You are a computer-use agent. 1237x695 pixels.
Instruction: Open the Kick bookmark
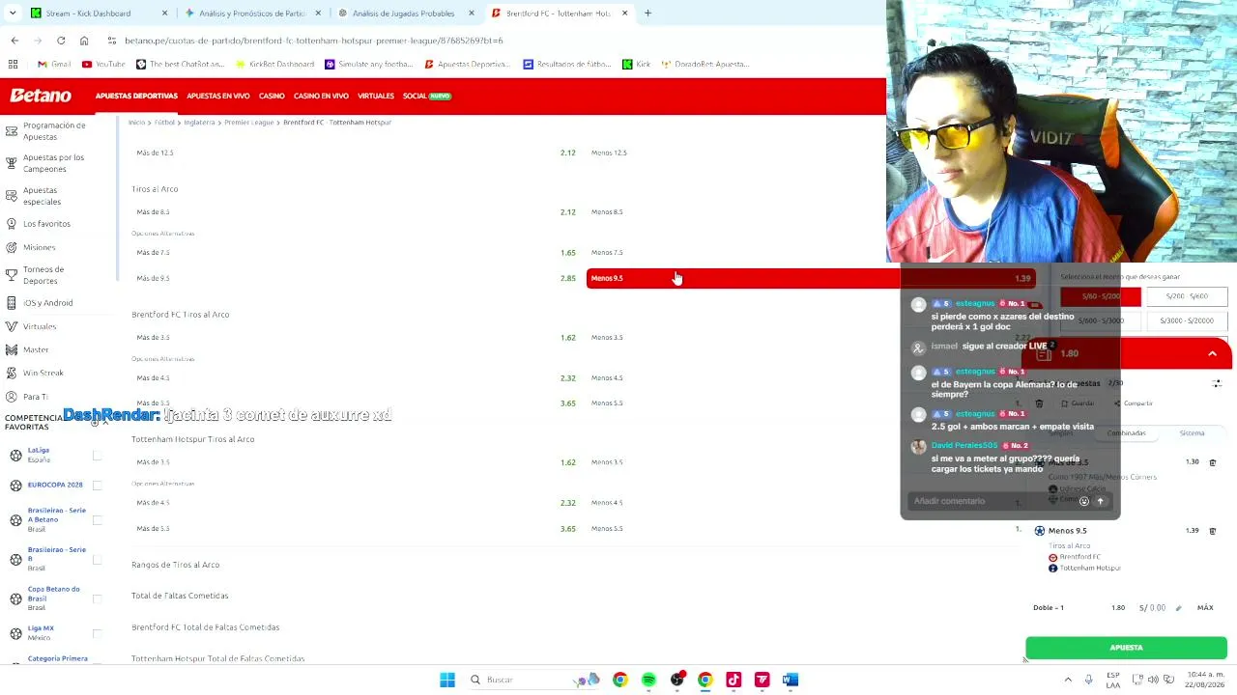click(x=636, y=64)
